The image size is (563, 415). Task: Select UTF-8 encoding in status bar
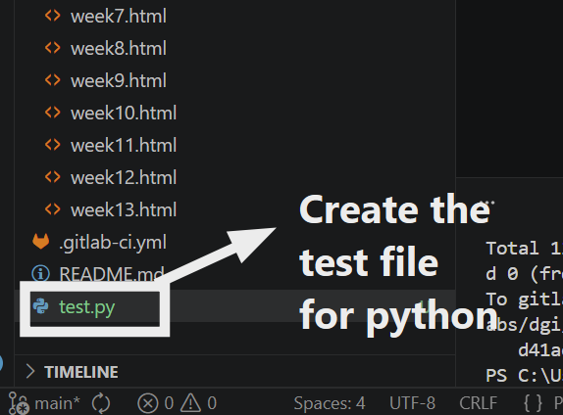click(x=412, y=403)
